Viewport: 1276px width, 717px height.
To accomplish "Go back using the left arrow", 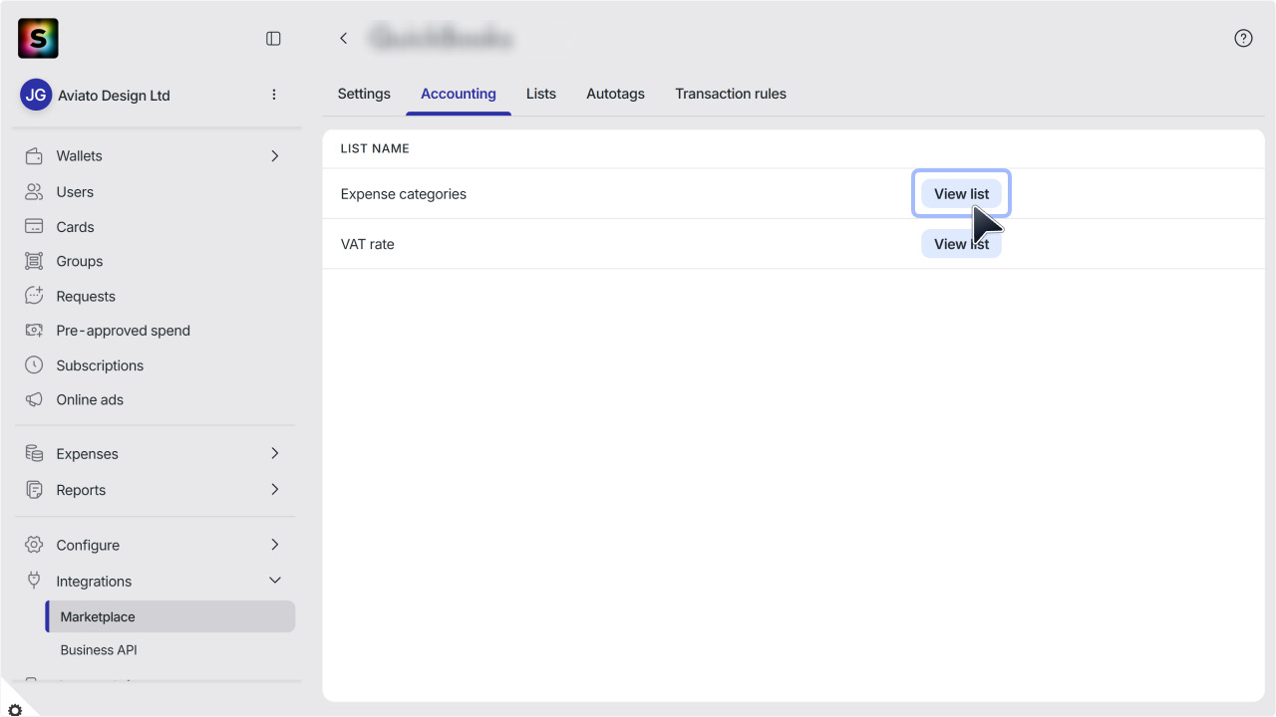I will click(343, 39).
